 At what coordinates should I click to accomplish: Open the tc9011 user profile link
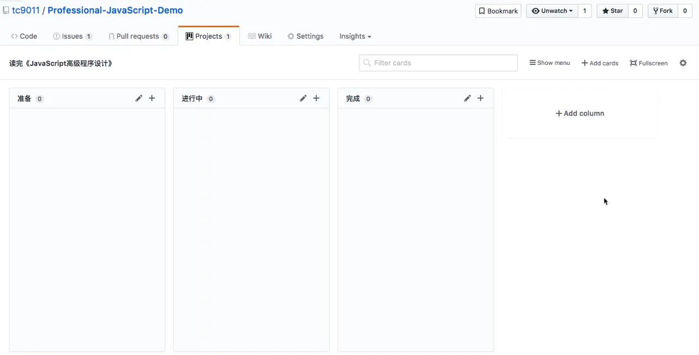(26, 10)
